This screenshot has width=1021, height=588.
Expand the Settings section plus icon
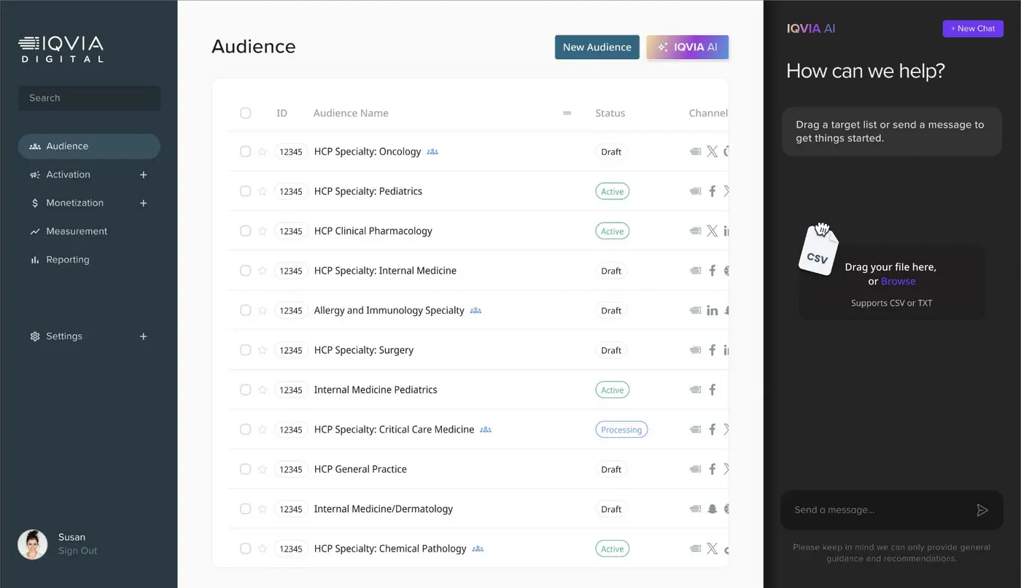tap(144, 336)
